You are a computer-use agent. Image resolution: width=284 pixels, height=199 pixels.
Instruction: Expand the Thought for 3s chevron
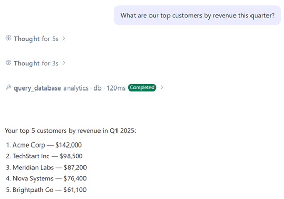point(64,63)
